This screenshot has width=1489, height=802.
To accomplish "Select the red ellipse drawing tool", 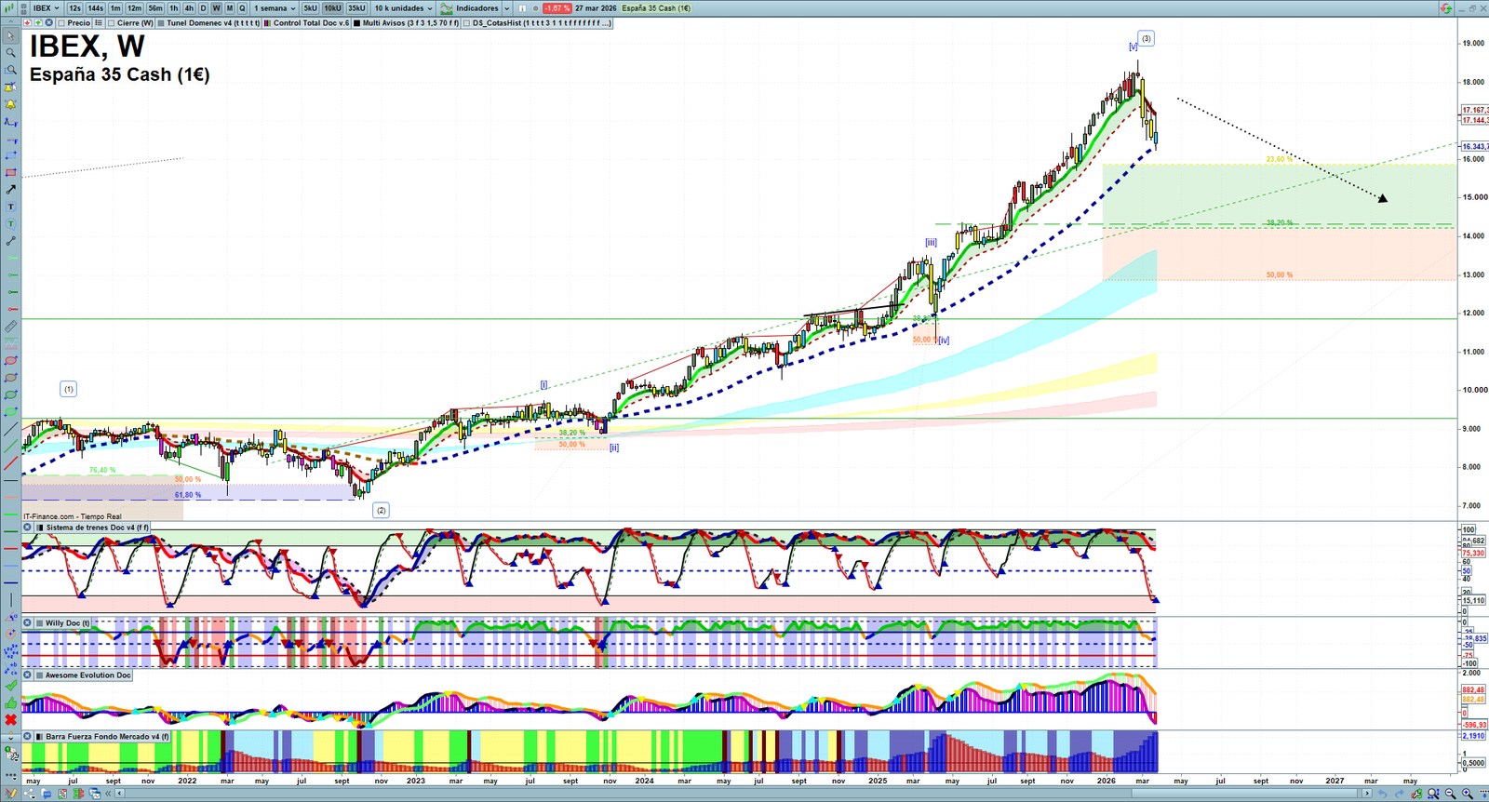I will point(11,360).
